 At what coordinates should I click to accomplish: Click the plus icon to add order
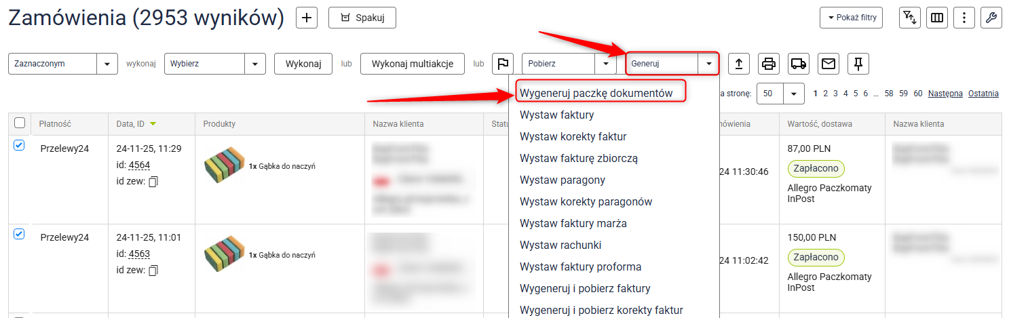[307, 18]
